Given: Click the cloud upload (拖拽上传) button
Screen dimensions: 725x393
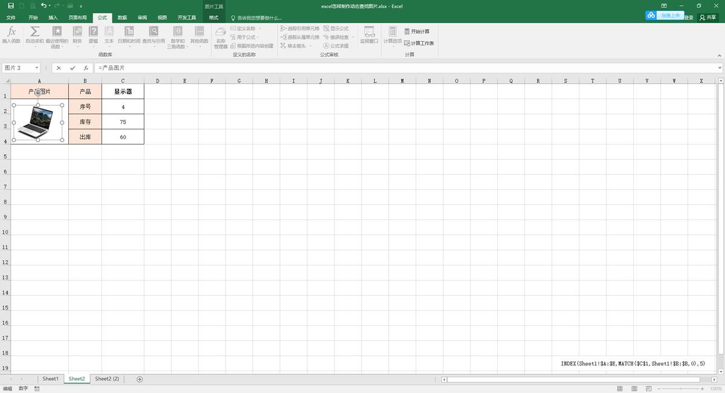Looking at the screenshot, I should (x=665, y=15).
